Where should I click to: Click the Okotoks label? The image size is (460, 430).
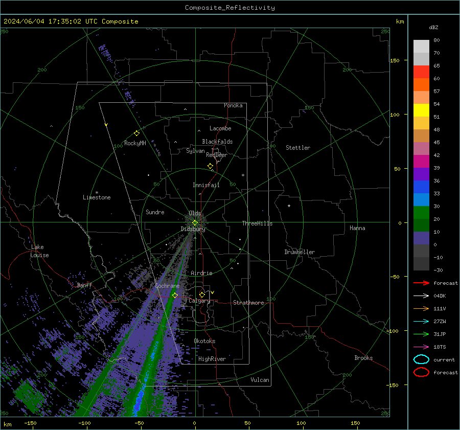tap(204, 341)
